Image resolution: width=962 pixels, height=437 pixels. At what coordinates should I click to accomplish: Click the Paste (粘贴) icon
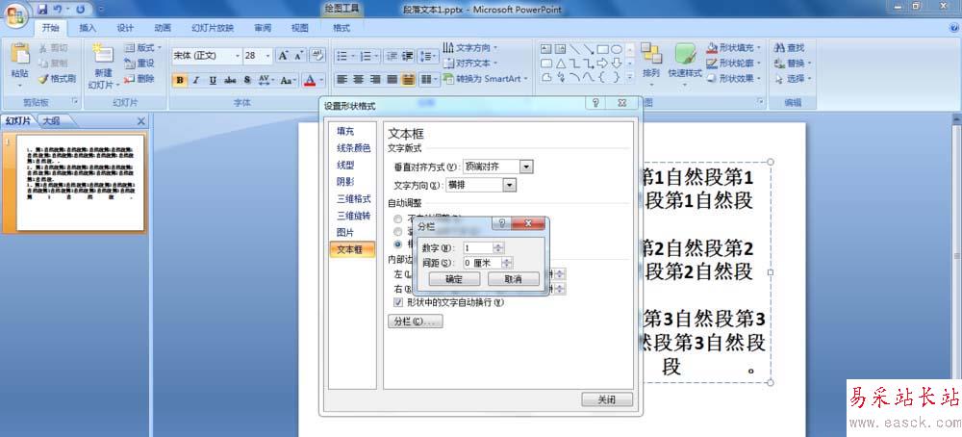coord(19,55)
